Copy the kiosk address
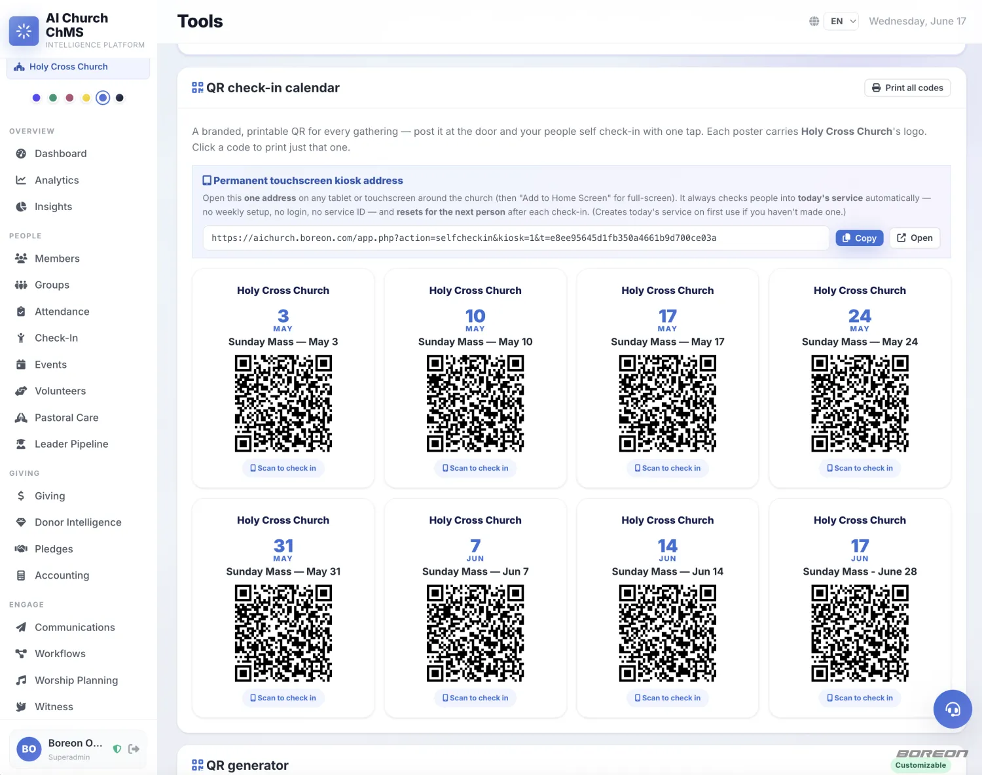This screenshot has height=775, width=982. (860, 238)
